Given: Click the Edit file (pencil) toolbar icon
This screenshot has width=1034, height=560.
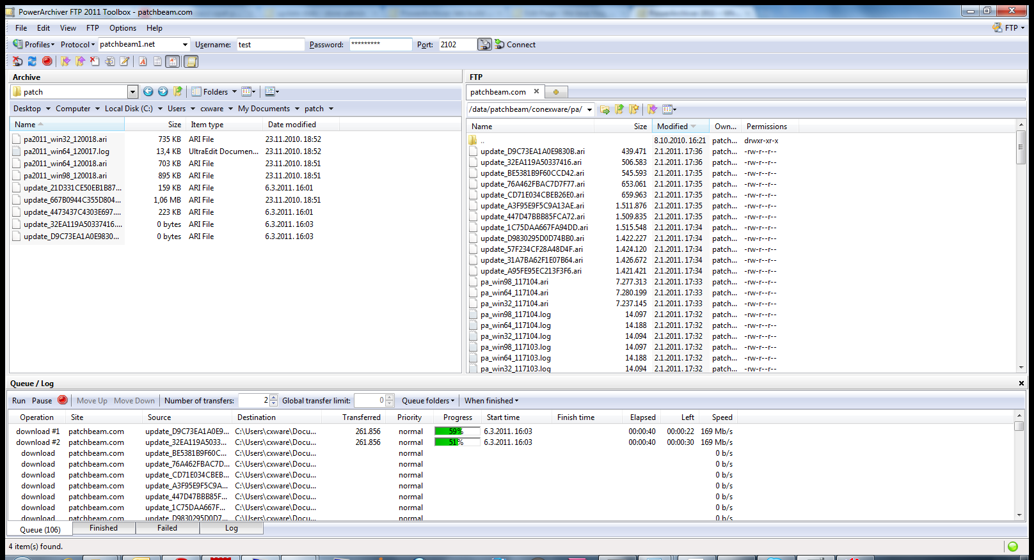Looking at the screenshot, I should tap(125, 61).
